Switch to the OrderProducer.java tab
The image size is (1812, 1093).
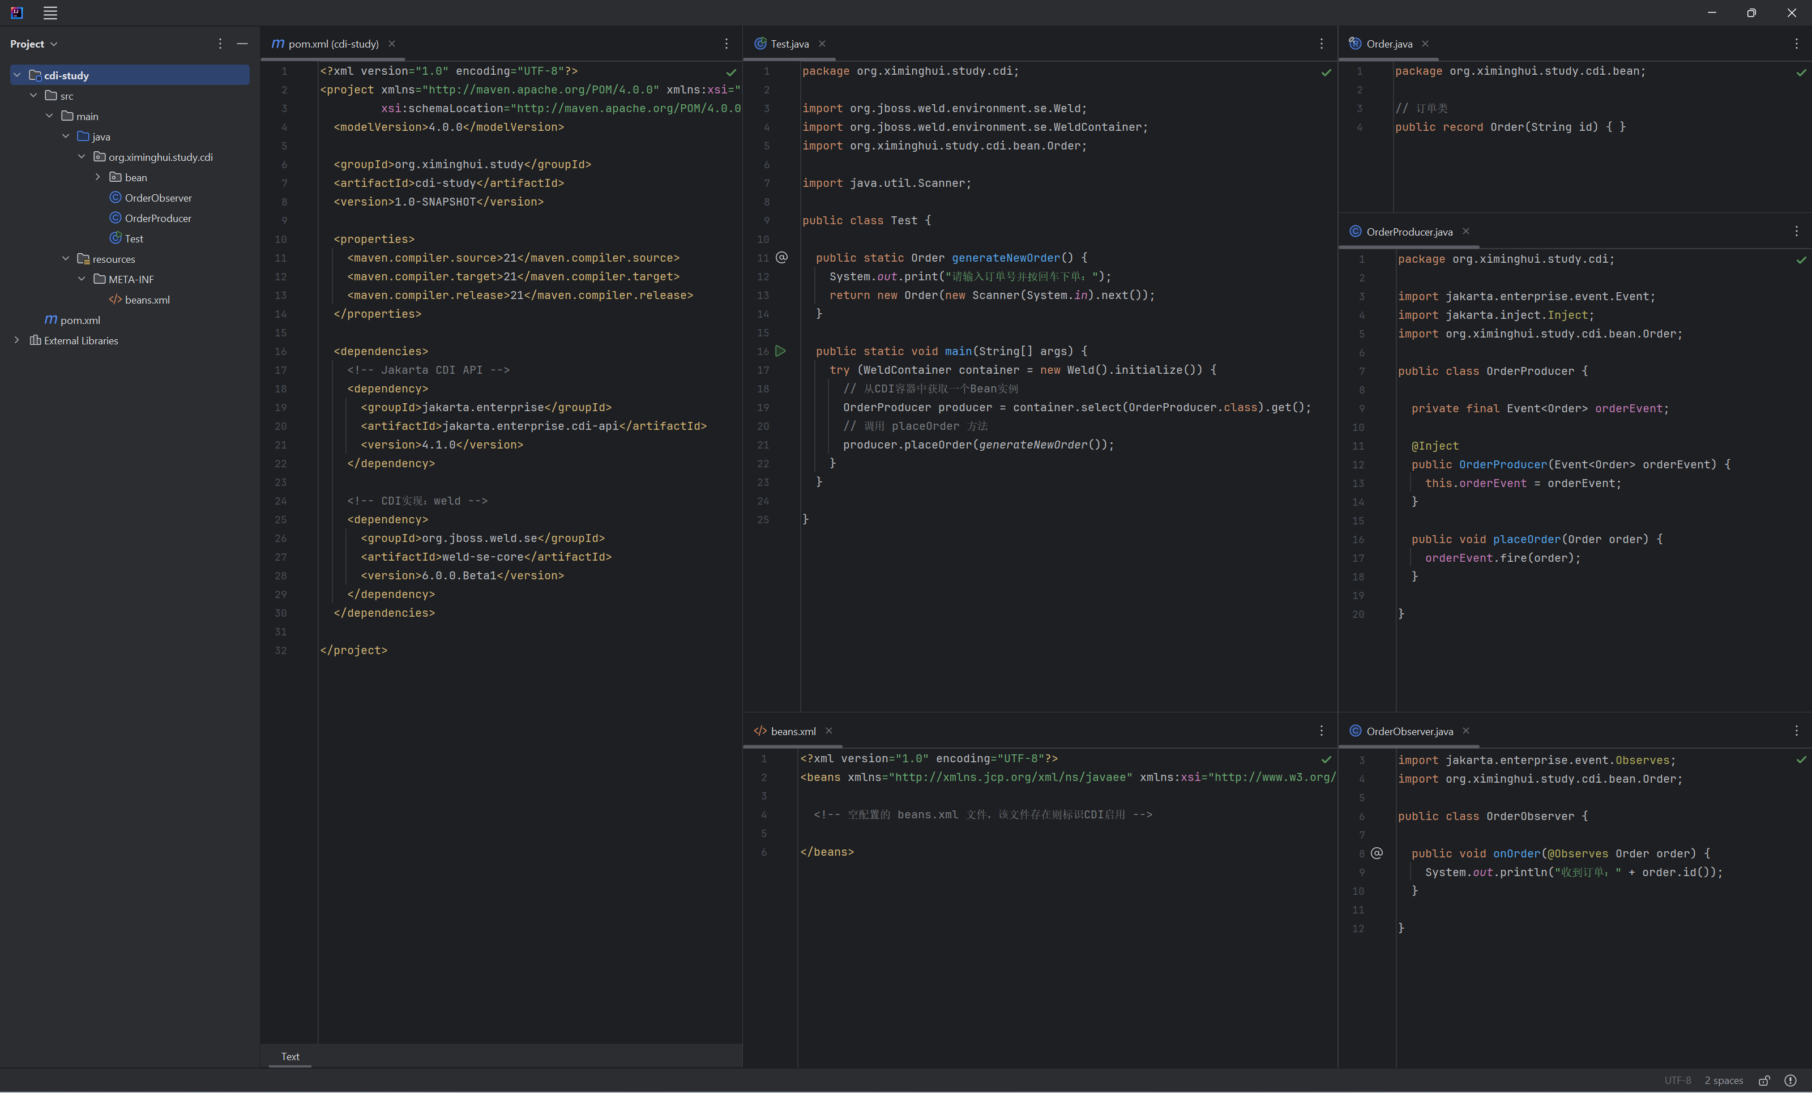click(x=1408, y=232)
